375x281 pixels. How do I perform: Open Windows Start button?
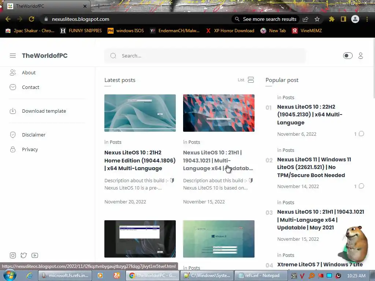10,276
